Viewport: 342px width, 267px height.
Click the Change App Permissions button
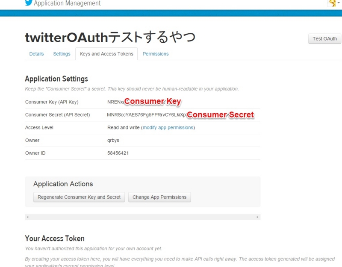tap(159, 197)
